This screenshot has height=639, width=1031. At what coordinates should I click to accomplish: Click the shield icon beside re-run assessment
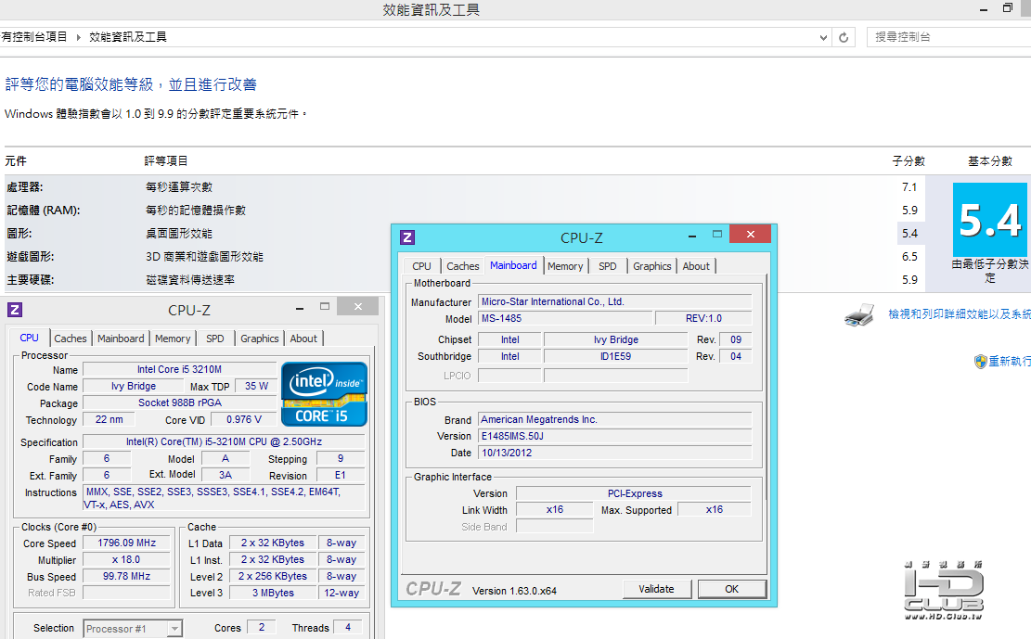point(980,361)
